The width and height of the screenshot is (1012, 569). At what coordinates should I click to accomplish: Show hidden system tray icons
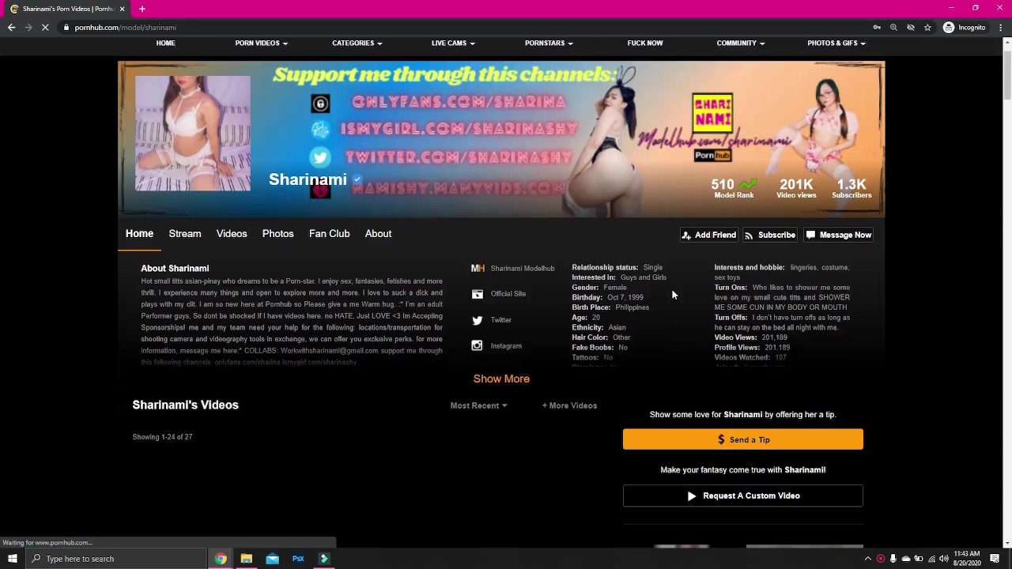[867, 559]
